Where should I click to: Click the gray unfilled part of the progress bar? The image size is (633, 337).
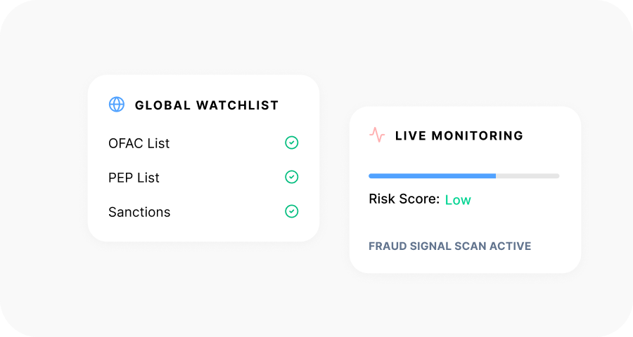527,176
